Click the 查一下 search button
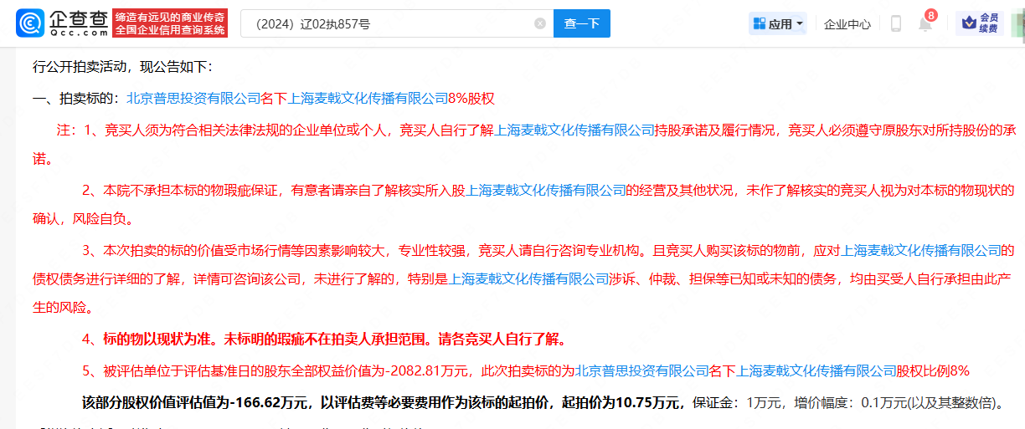Screen dimensions: 1025x429 click(582, 23)
